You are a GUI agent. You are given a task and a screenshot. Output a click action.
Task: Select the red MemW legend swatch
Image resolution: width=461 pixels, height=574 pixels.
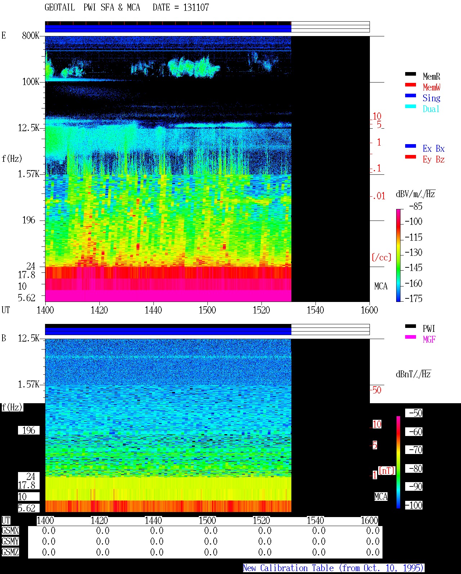(x=411, y=85)
